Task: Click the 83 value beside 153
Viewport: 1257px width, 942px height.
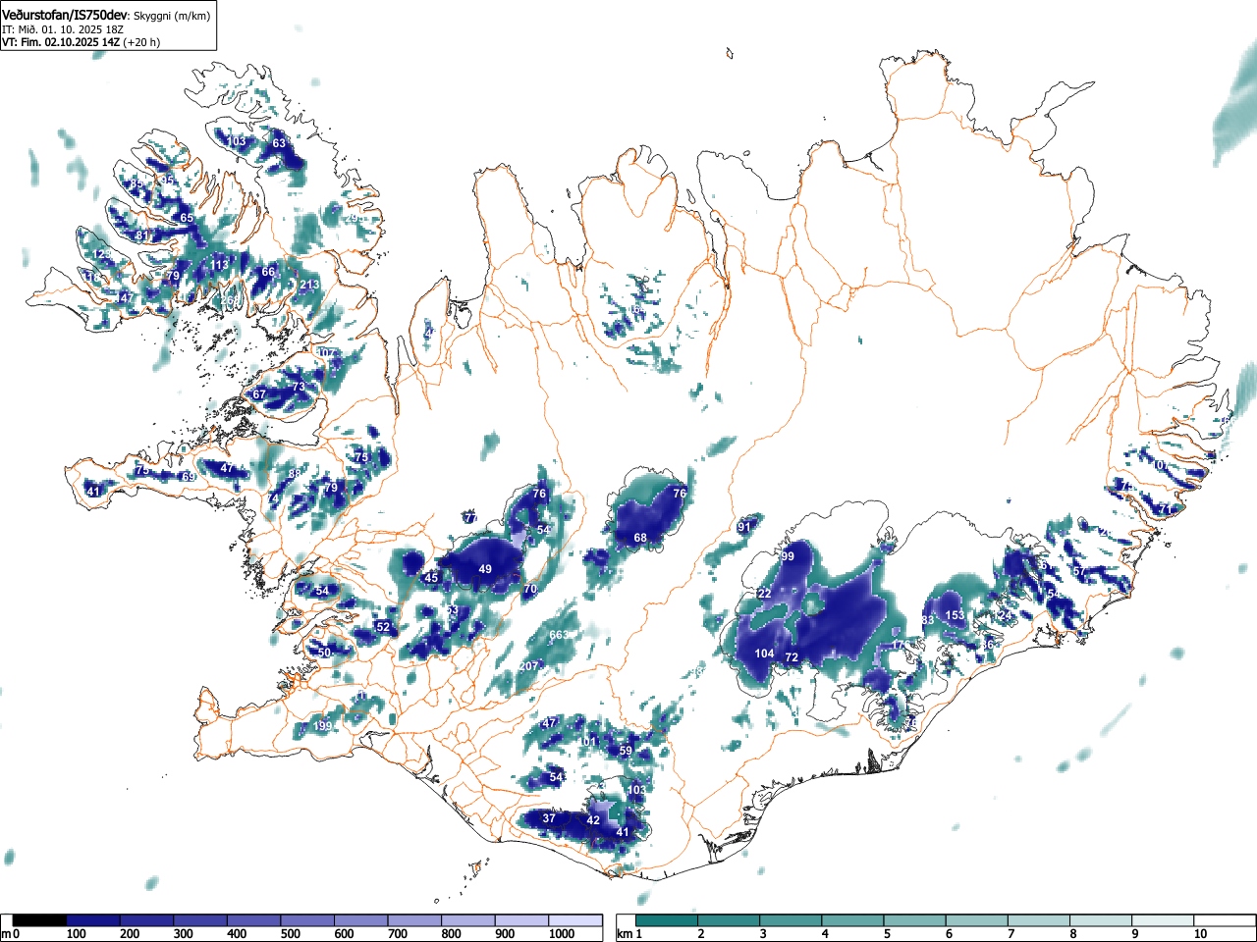Action: click(x=928, y=620)
